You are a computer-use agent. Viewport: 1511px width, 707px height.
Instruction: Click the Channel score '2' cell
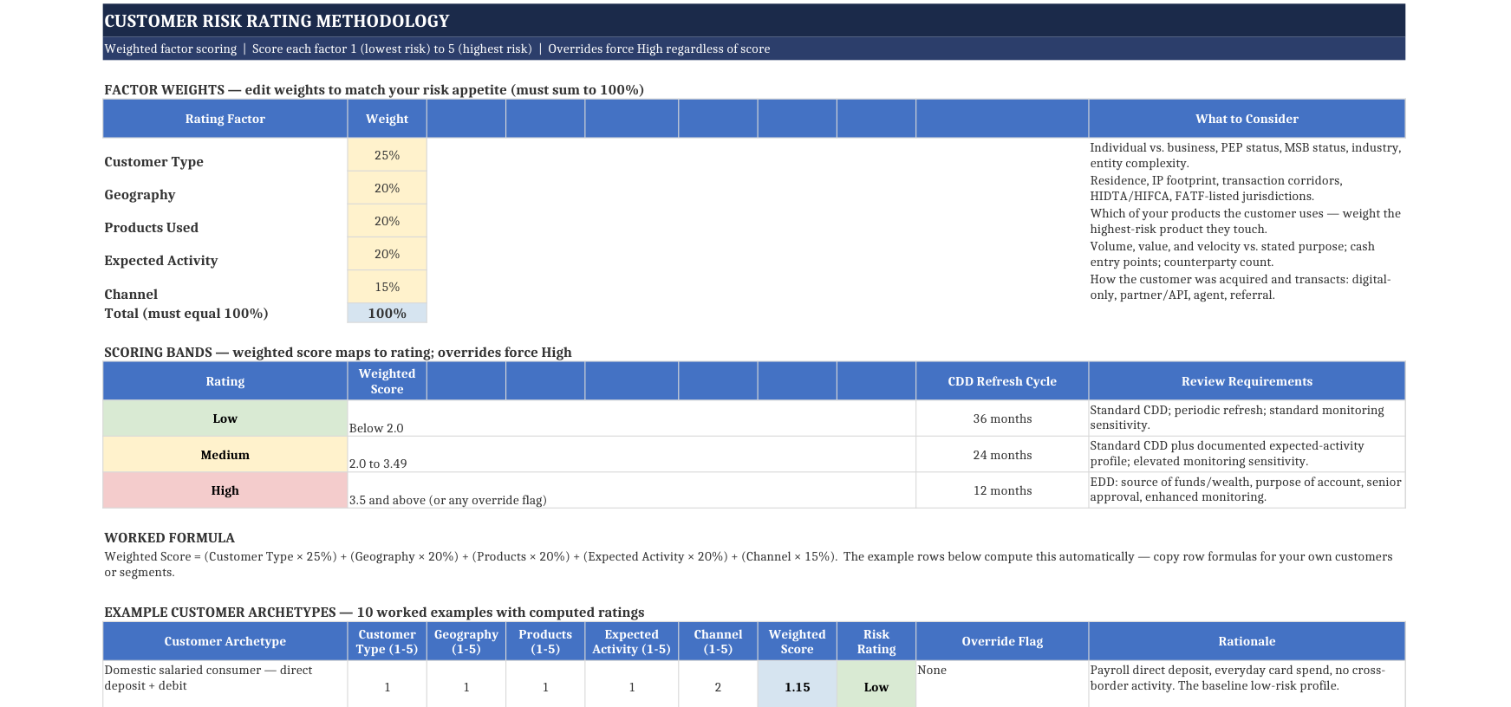pyautogui.click(x=718, y=684)
